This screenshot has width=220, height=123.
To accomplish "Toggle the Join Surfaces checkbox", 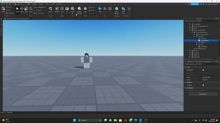I will coord(35,13).
